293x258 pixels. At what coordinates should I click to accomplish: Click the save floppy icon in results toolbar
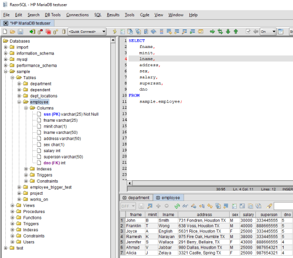tap(141, 206)
